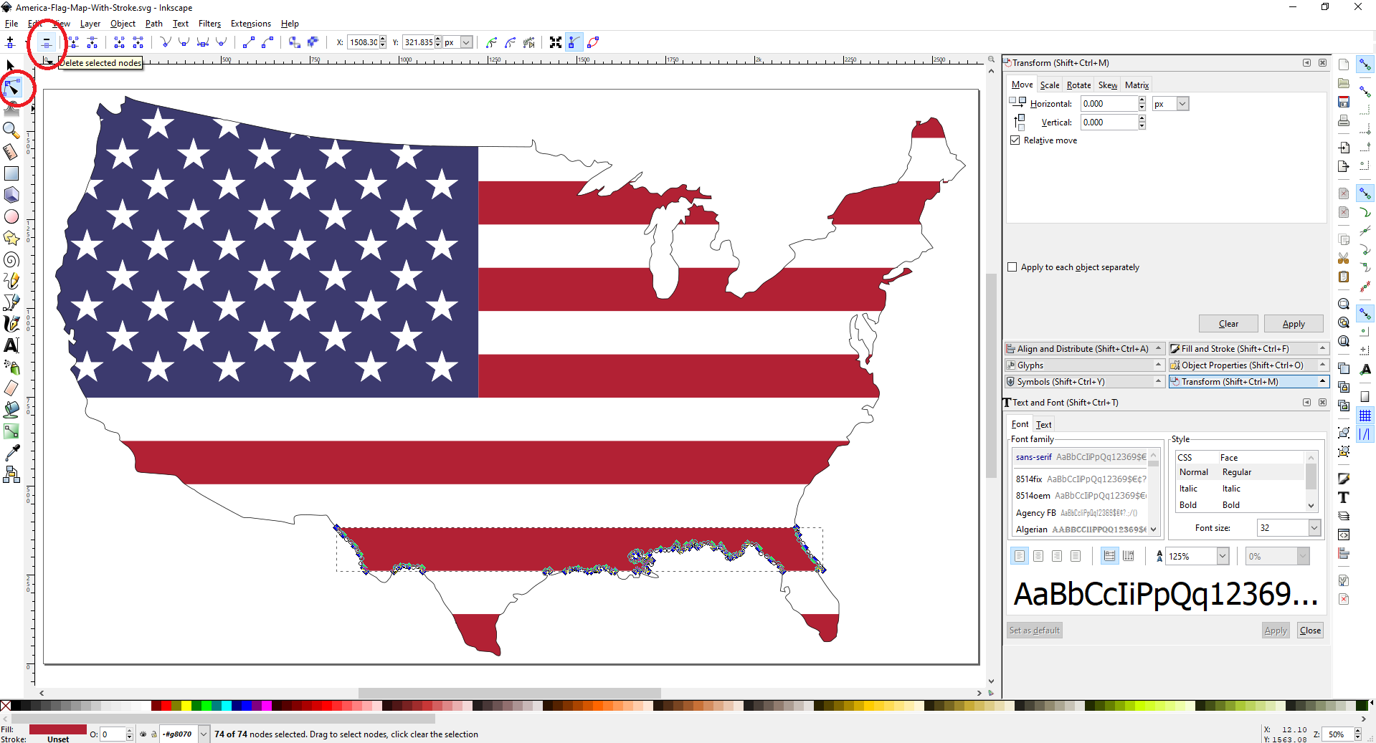Click Insert new nodes button

tap(10, 42)
